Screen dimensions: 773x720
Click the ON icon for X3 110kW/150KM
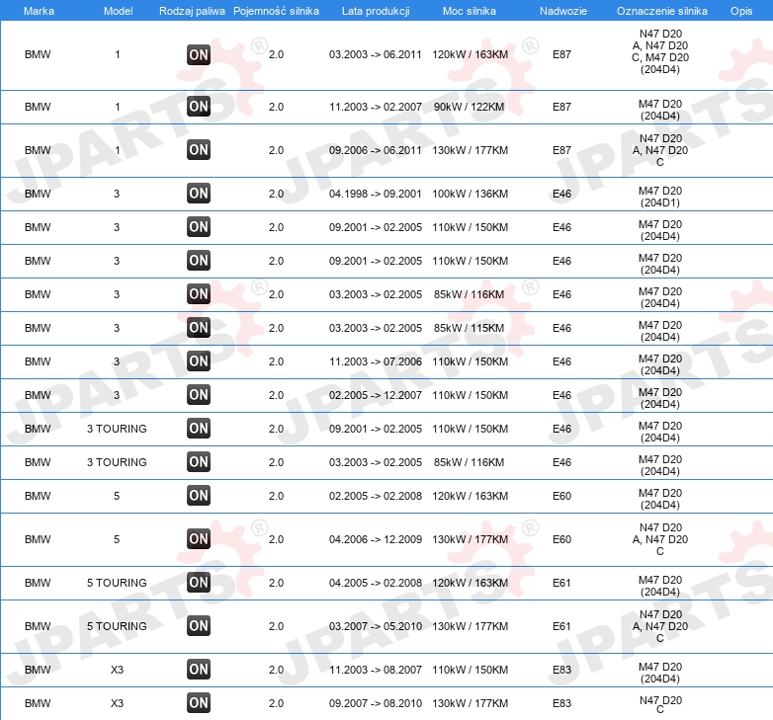(199, 670)
